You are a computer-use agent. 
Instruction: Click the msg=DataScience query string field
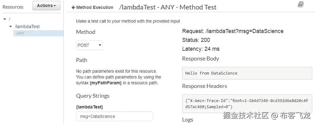pyautogui.click(x=114, y=116)
